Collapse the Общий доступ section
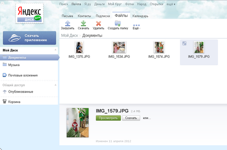Viewport: 227px width, 150px height. point(55,85)
